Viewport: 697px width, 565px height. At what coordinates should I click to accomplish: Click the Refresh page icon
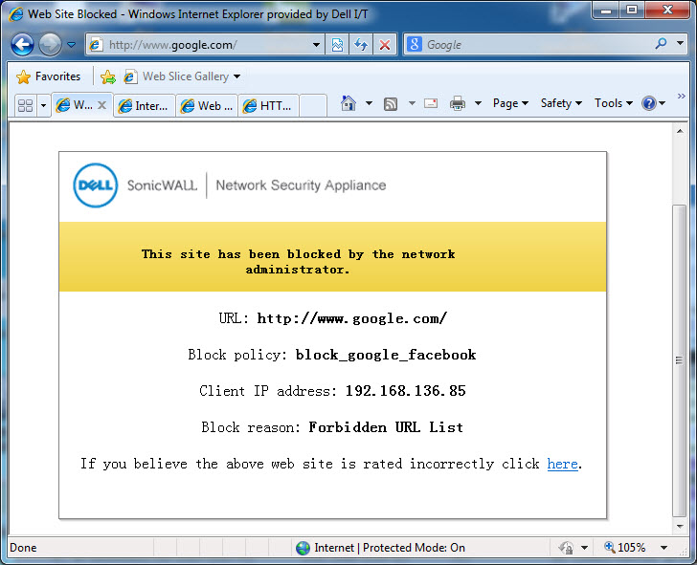click(x=361, y=45)
